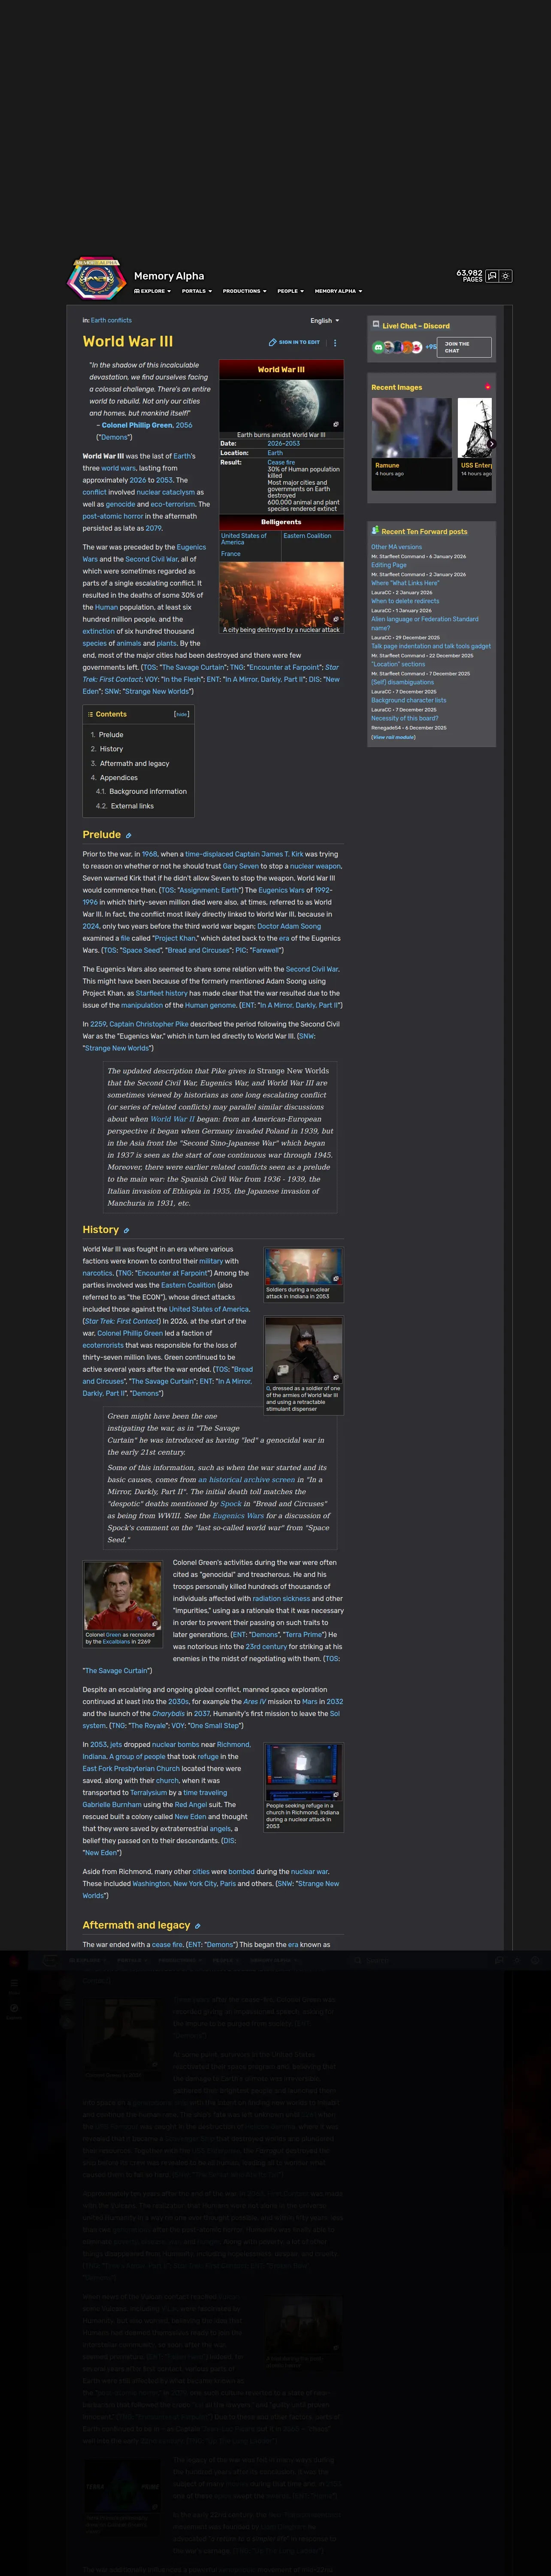551x2576 pixels.
Task: Expand the Portals menu
Action: [x=197, y=291]
